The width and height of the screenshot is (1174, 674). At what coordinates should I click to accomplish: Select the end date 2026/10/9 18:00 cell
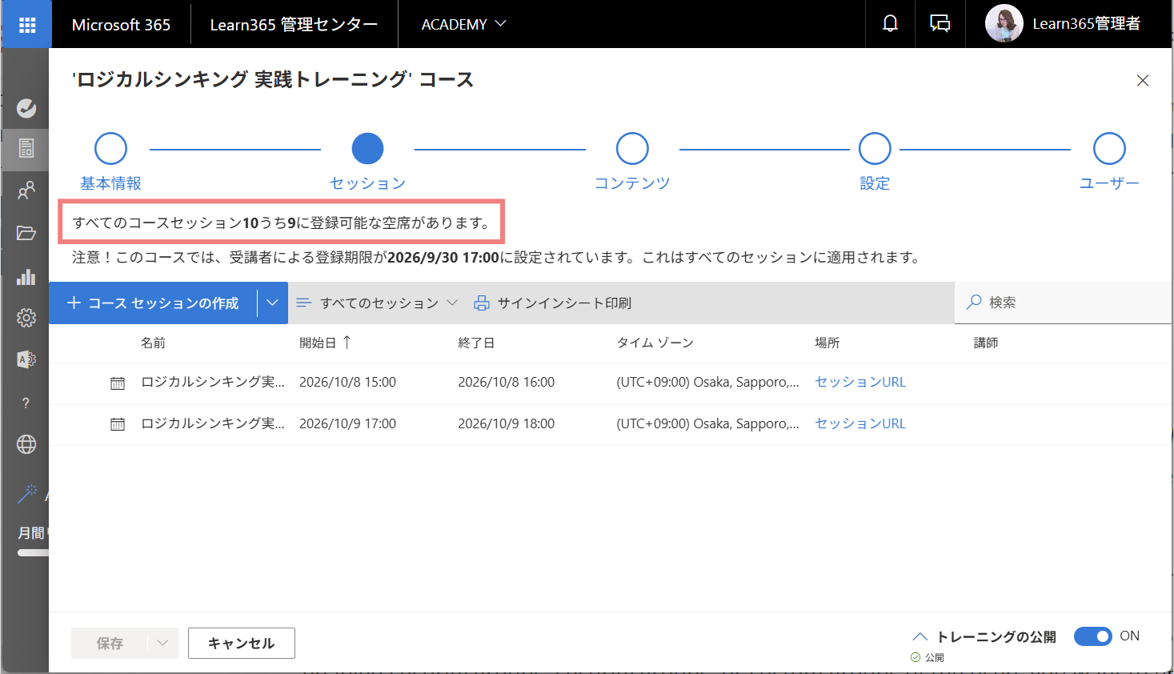[507, 423]
